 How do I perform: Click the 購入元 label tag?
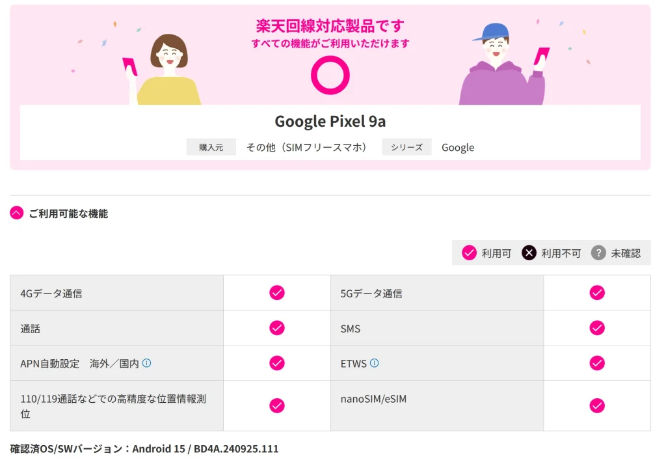pos(211,147)
